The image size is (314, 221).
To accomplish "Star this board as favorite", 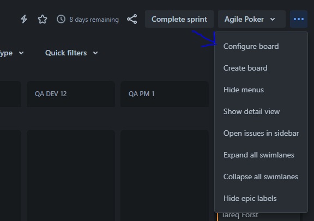I will (43, 20).
